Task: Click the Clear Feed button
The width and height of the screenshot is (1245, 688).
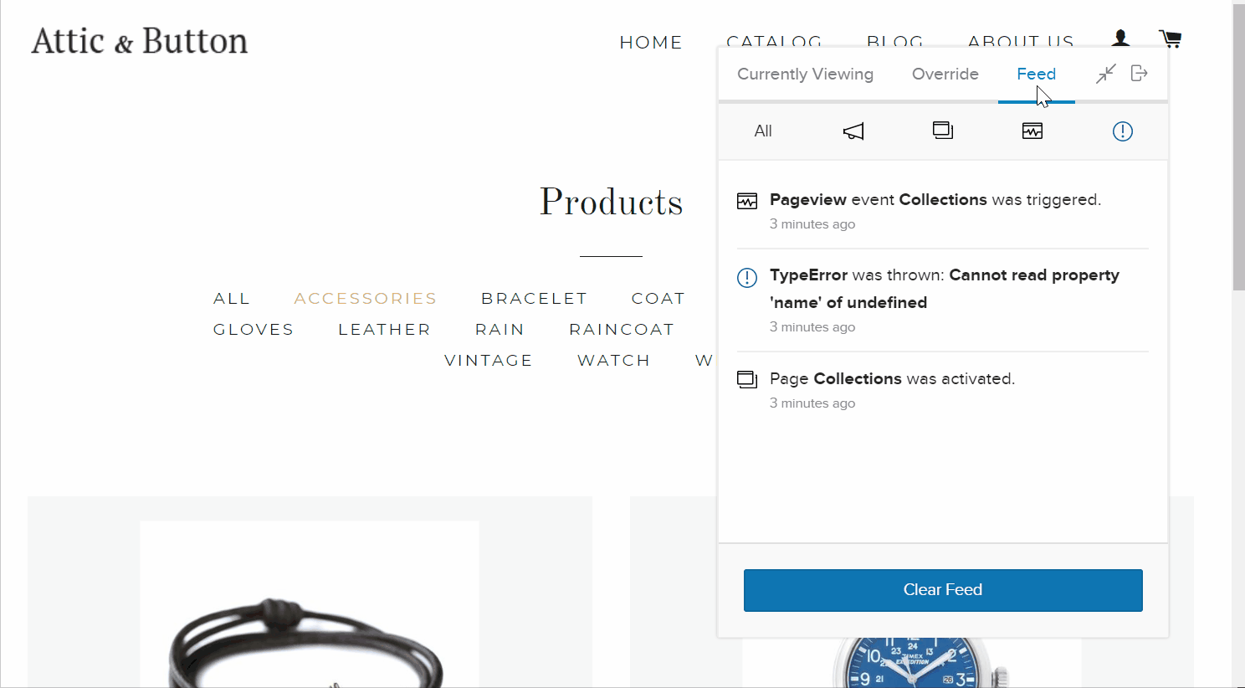Action: pyautogui.click(x=943, y=590)
